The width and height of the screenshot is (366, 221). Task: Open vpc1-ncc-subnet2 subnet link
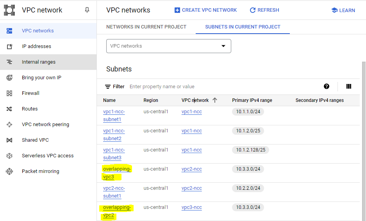click(x=114, y=135)
